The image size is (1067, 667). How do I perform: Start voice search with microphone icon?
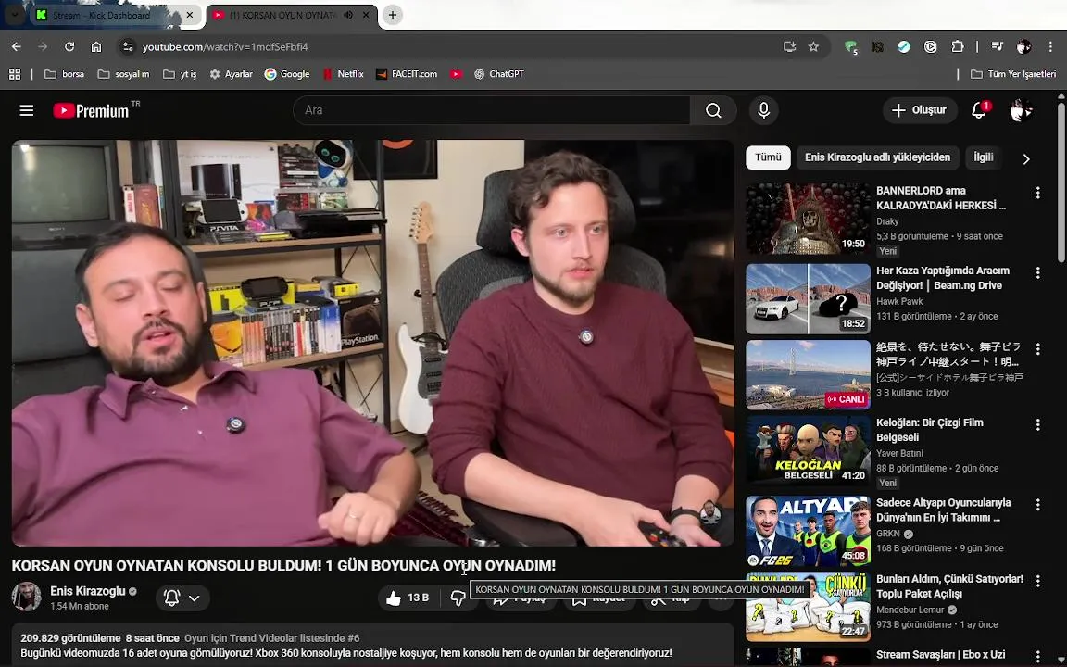(x=763, y=110)
